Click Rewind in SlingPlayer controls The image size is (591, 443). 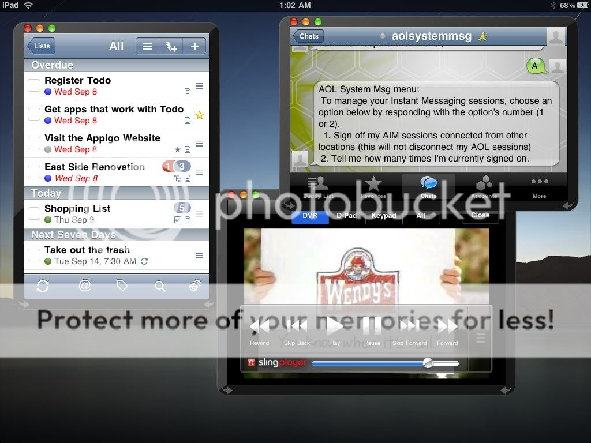click(259, 331)
